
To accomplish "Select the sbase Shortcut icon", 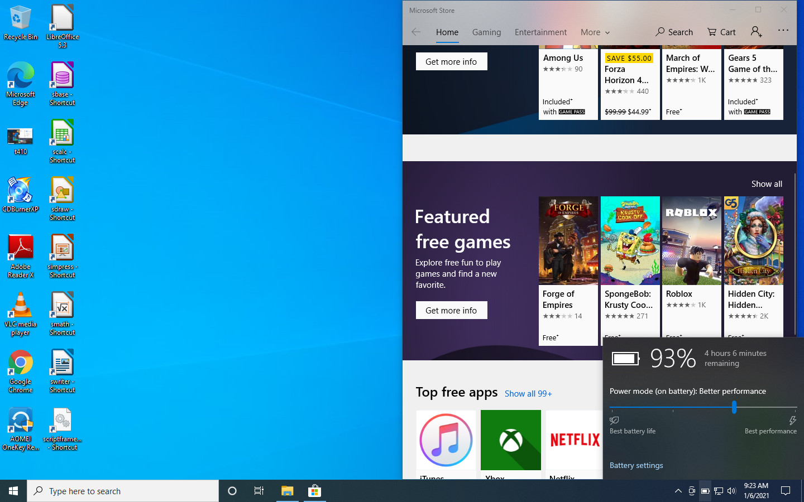I will [x=62, y=84].
